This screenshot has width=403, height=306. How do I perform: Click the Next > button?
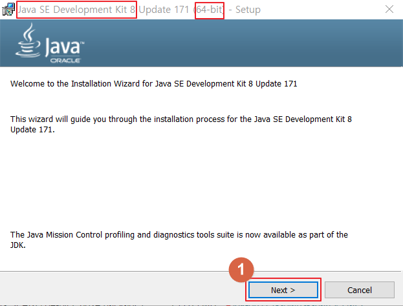283,290
